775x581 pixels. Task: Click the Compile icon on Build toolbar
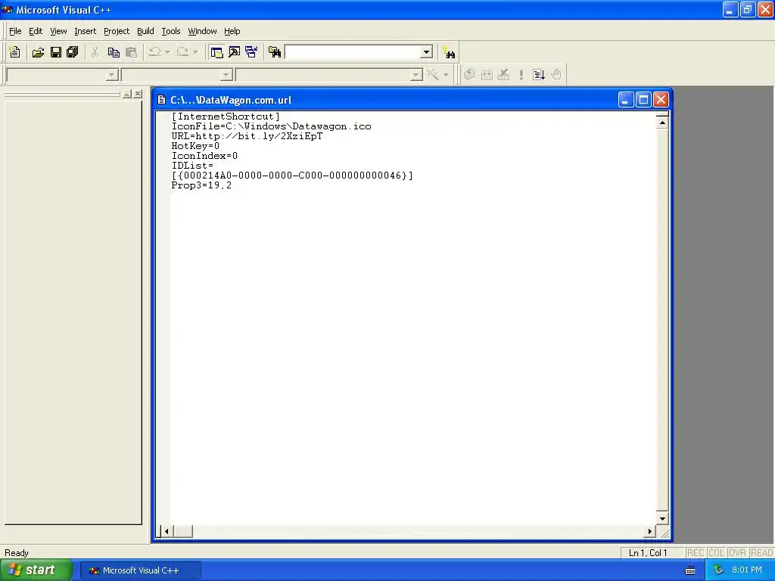point(469,75)
